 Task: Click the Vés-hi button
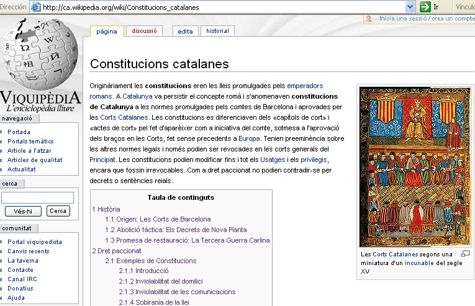tap(23, 211)
